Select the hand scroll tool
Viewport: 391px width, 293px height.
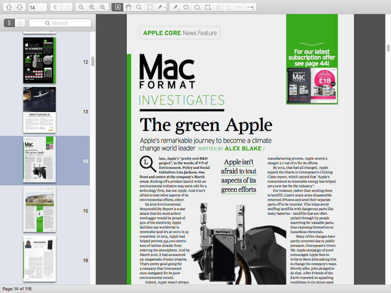click(128, 7)
